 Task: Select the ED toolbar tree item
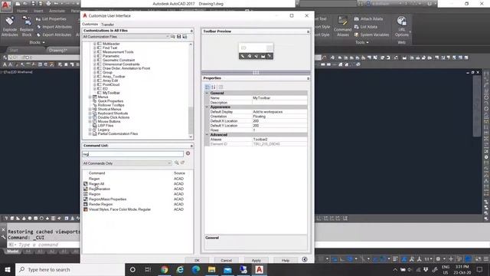(x=105, y=89)
